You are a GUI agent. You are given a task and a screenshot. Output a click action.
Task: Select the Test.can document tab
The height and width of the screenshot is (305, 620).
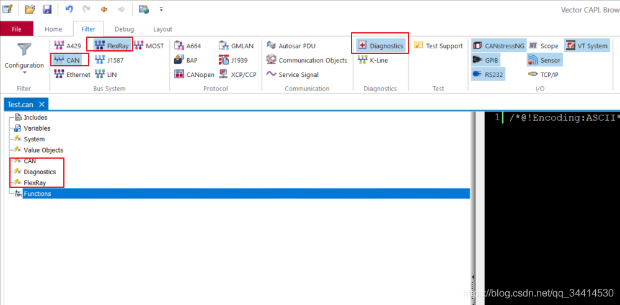tap(20, 104)
